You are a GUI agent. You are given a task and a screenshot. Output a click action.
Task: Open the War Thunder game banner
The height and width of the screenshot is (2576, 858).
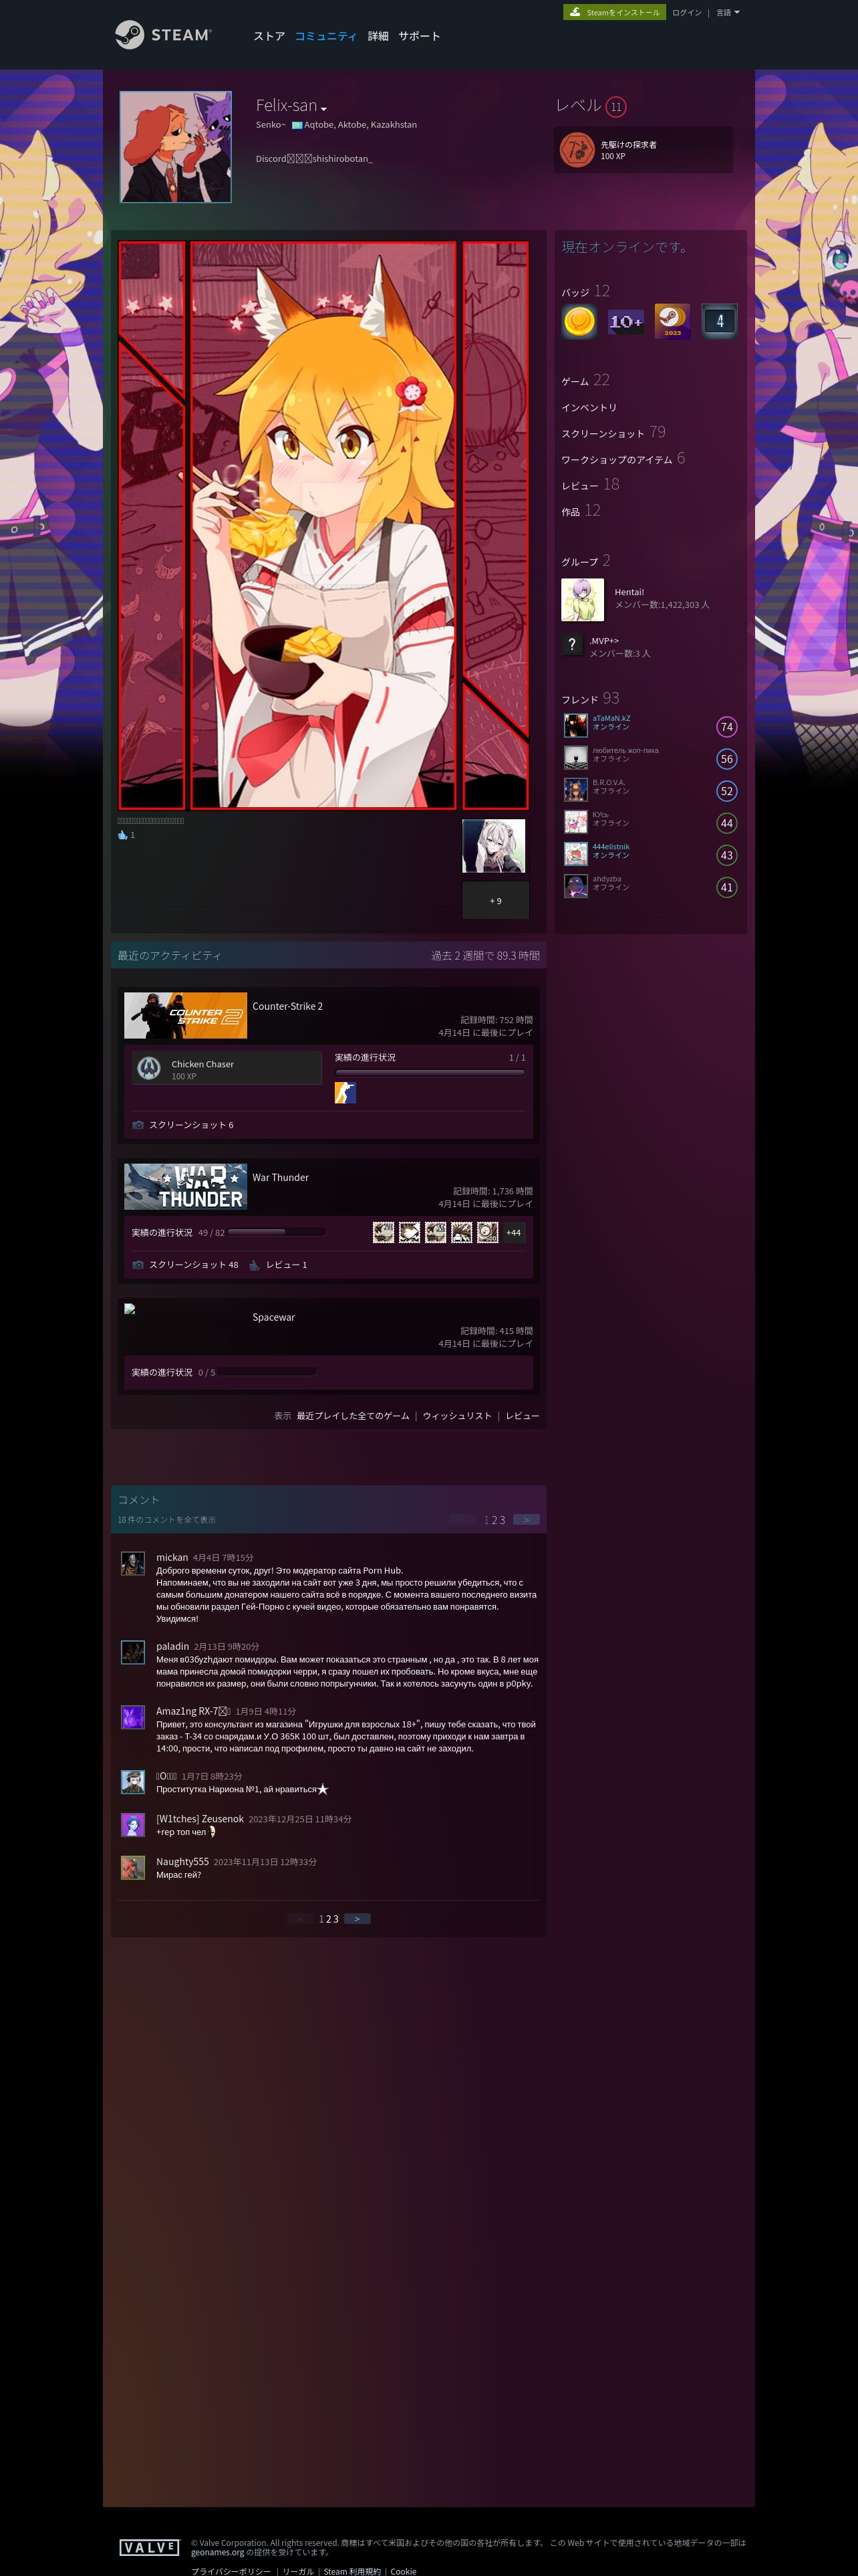(x=186, y=1186)
